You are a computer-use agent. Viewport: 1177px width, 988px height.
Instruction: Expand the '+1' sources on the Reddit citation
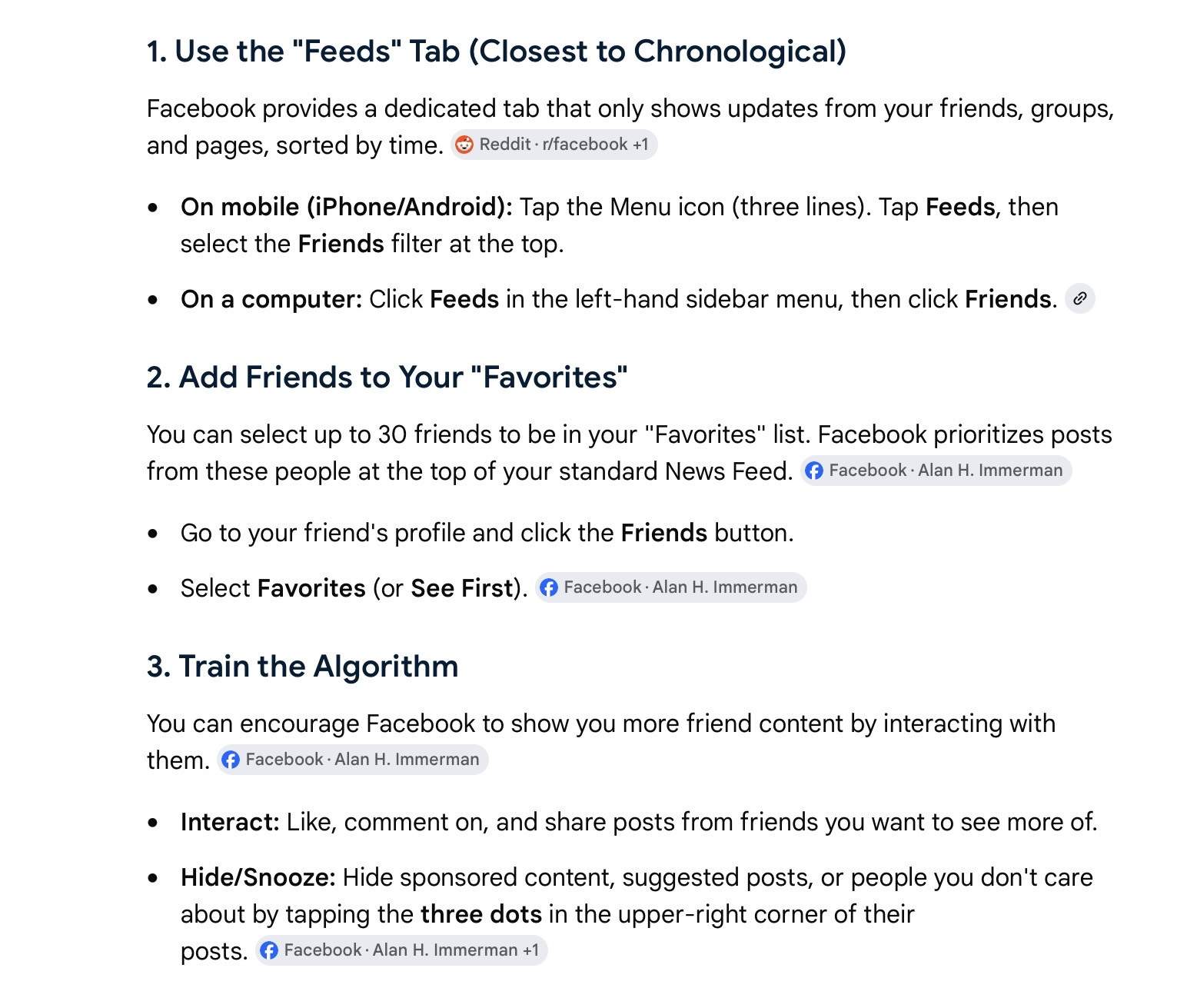tap(640, 145)
